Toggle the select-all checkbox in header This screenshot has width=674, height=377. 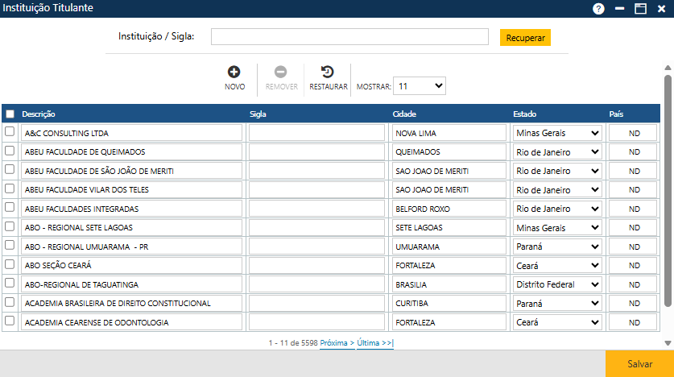(x=10, y=114)
